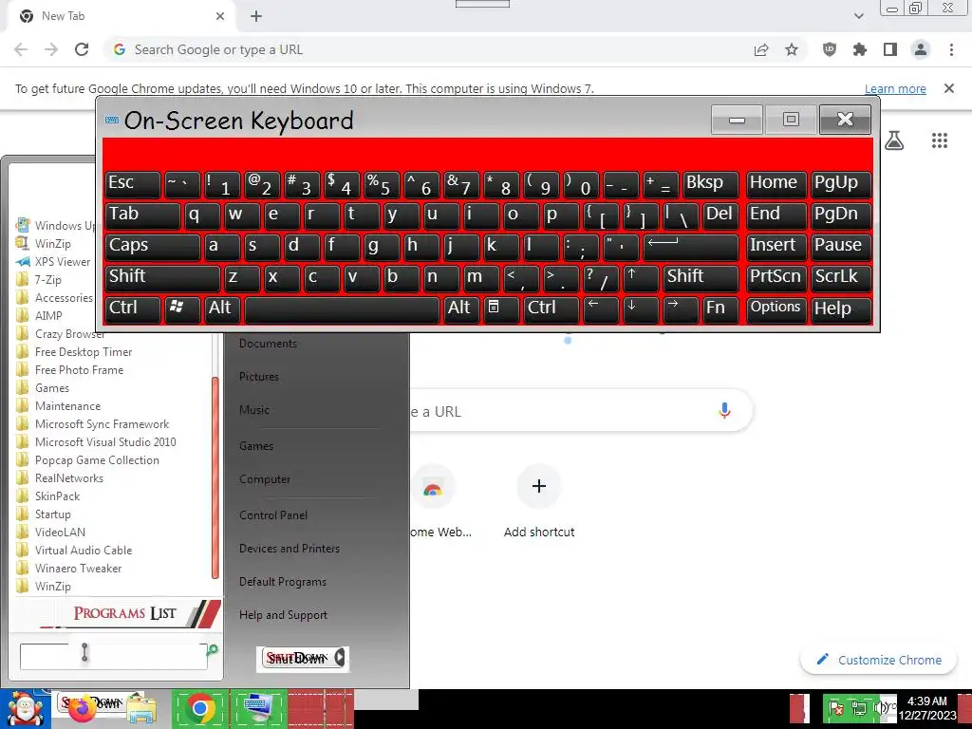Image resolution: width=972 pixels, height=729 pixels.
Task: Open uBlock shield extension icon
Action: coord(830,49)
